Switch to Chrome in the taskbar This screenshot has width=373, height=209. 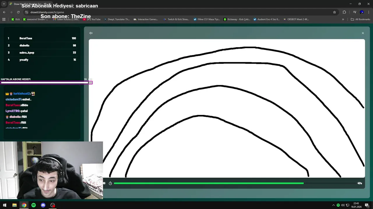(x=24, y=205)
